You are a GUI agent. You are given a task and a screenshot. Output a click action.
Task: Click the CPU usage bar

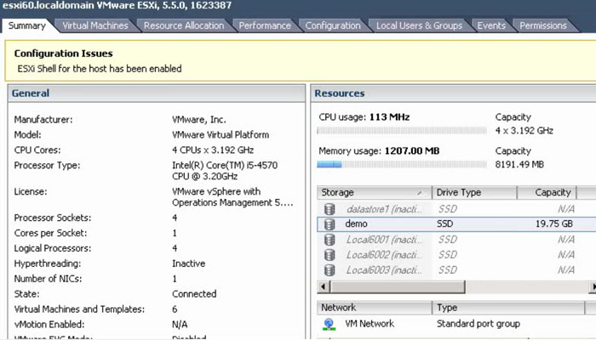coord(402,131)
